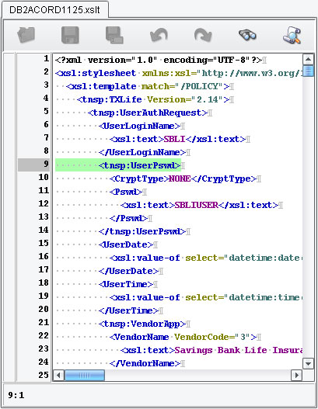Click the VendorName VendorCode="3" line
This screenshot has width=318, height=409.
tap(183, 338)
